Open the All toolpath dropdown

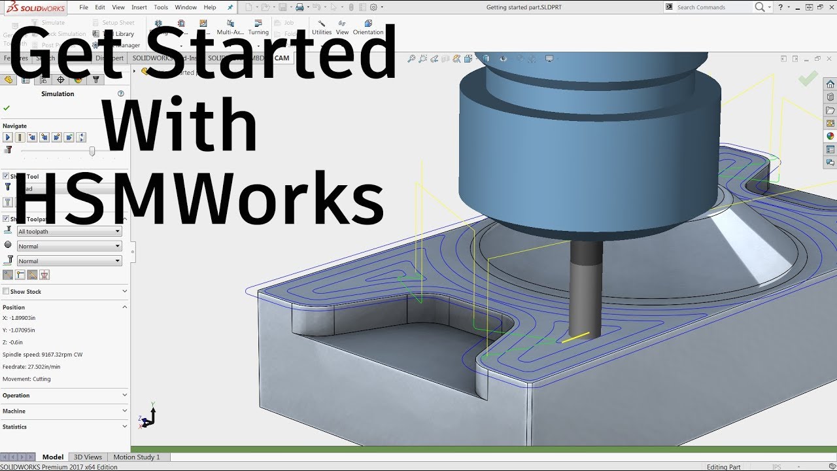coord(69,231)
